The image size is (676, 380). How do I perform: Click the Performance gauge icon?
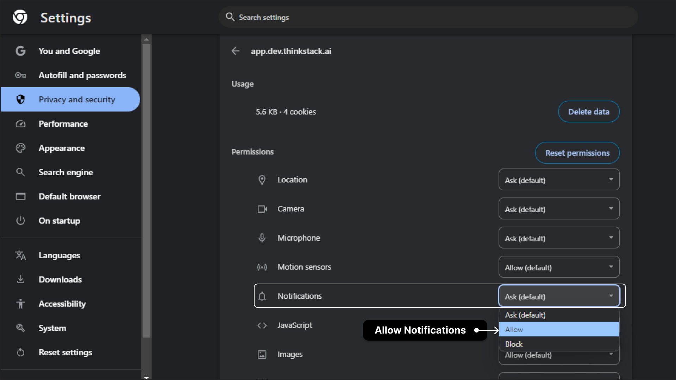click(x=20, y=124)
